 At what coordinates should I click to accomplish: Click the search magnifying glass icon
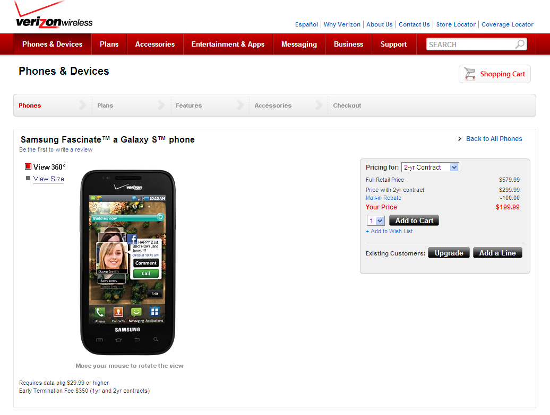coord(520,44)
